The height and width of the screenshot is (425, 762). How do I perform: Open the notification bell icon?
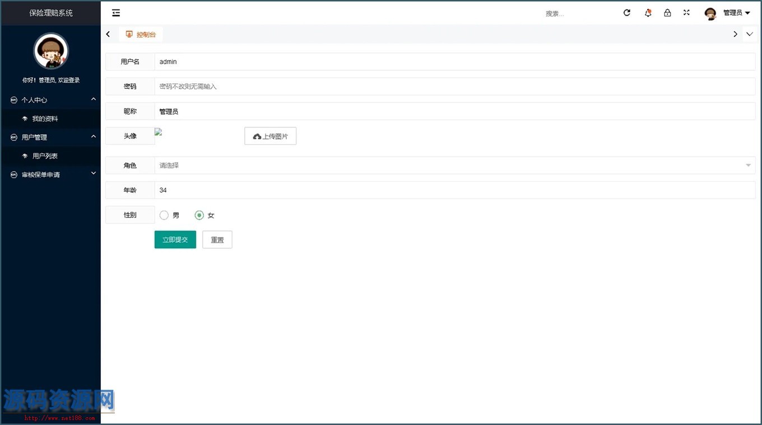[648, 13]
